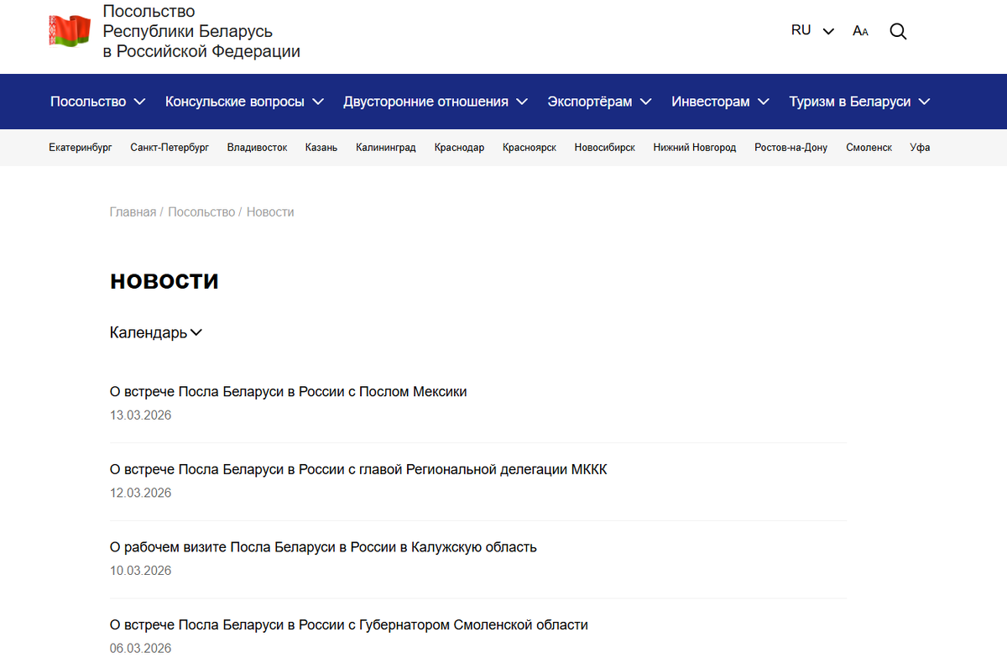Open news about visit to Калужскую область
The width and height of the screenshot is (1007, 658).
coord(323,547)
